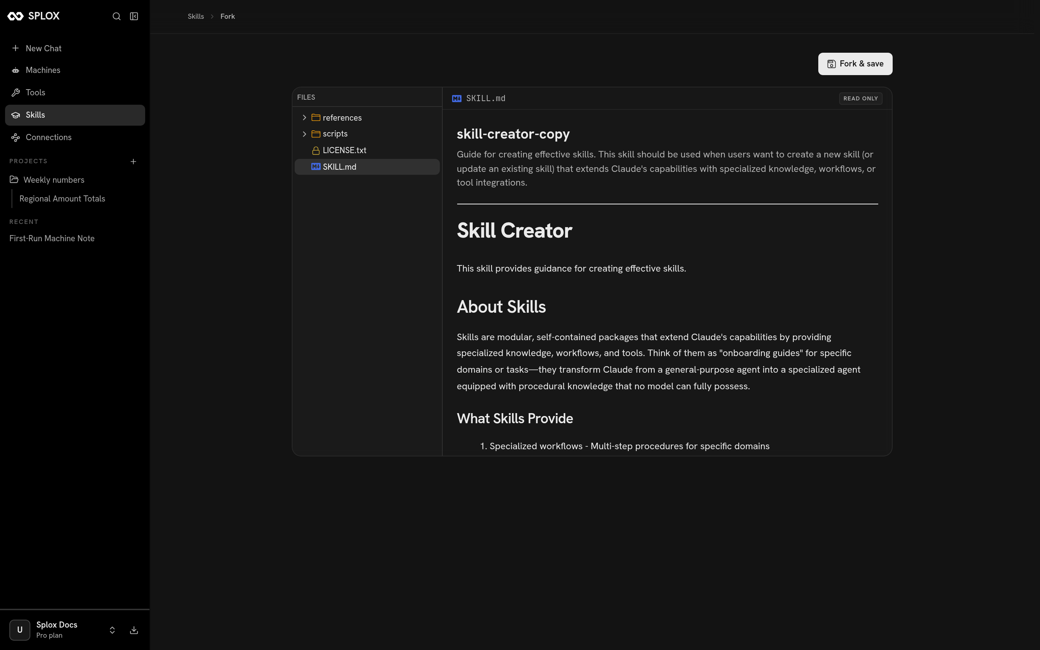Image resolution: width=1040 pixels, height=650 pixels.
Task: Go to Tools section
Action: pos(75,92)
